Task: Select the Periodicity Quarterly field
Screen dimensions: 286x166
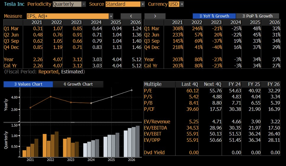Action: (x=67, y=4)
